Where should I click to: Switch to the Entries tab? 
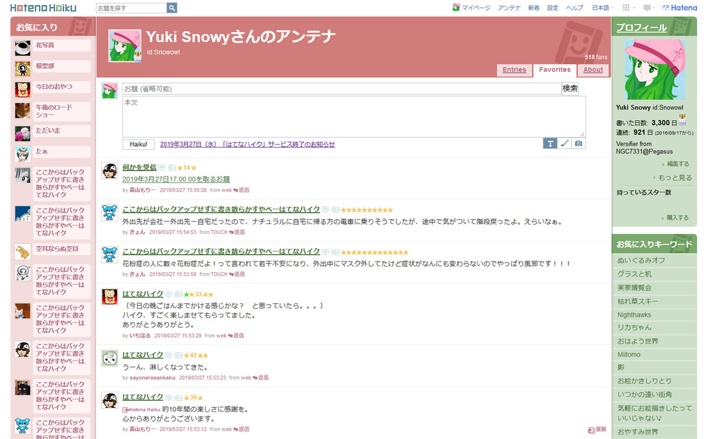[515, 70]
